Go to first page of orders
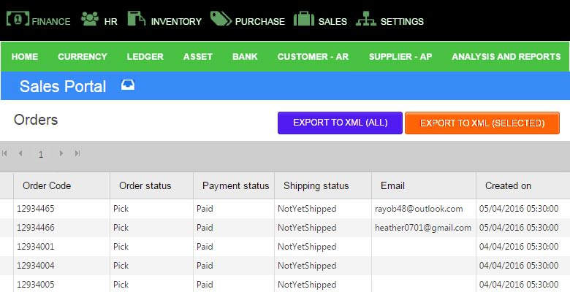570x292 pixels. tap(4, 153)
